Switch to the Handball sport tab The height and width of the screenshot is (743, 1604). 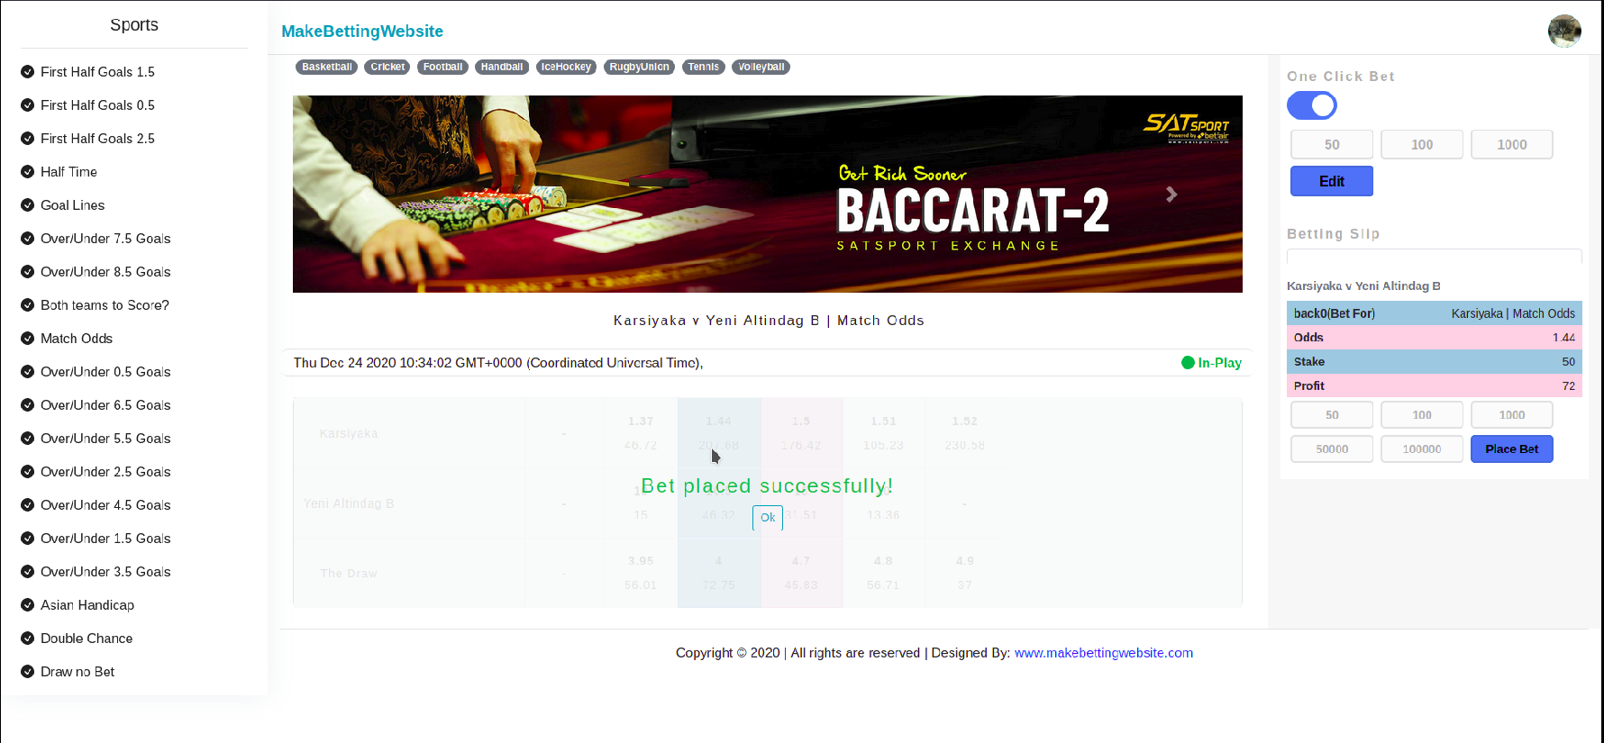coord(502,67)
